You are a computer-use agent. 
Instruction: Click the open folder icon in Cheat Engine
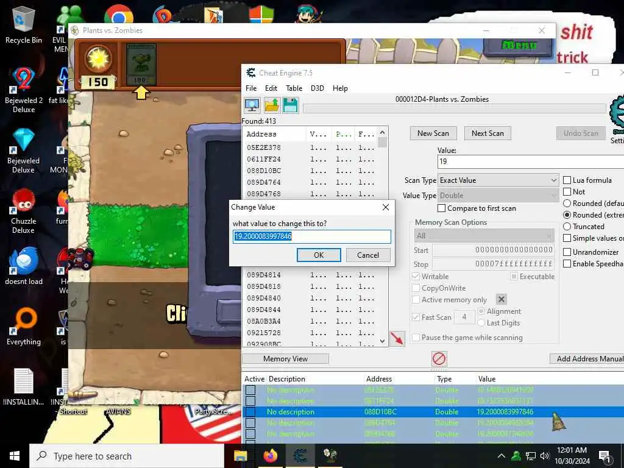[272, 105]
